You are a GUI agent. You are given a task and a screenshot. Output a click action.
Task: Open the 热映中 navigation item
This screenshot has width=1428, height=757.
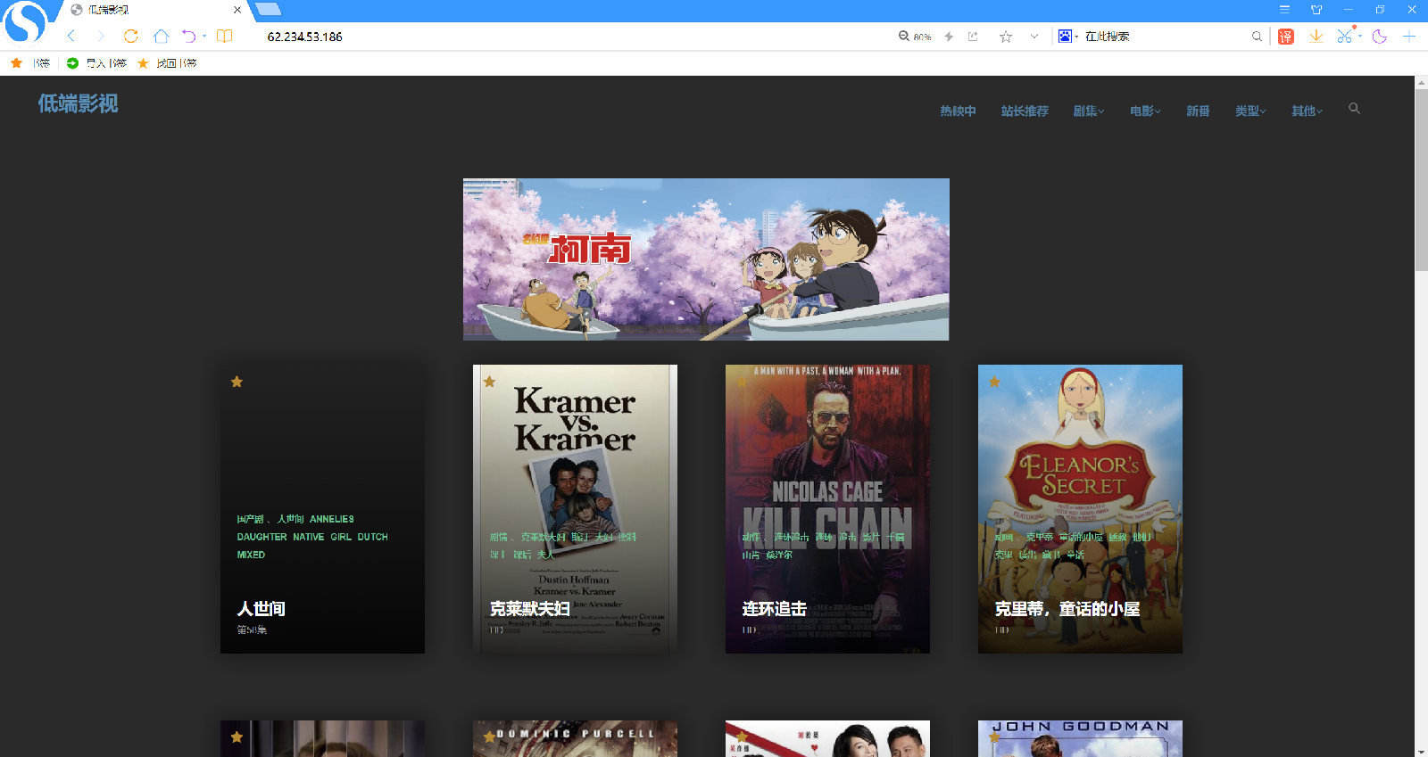958,111
